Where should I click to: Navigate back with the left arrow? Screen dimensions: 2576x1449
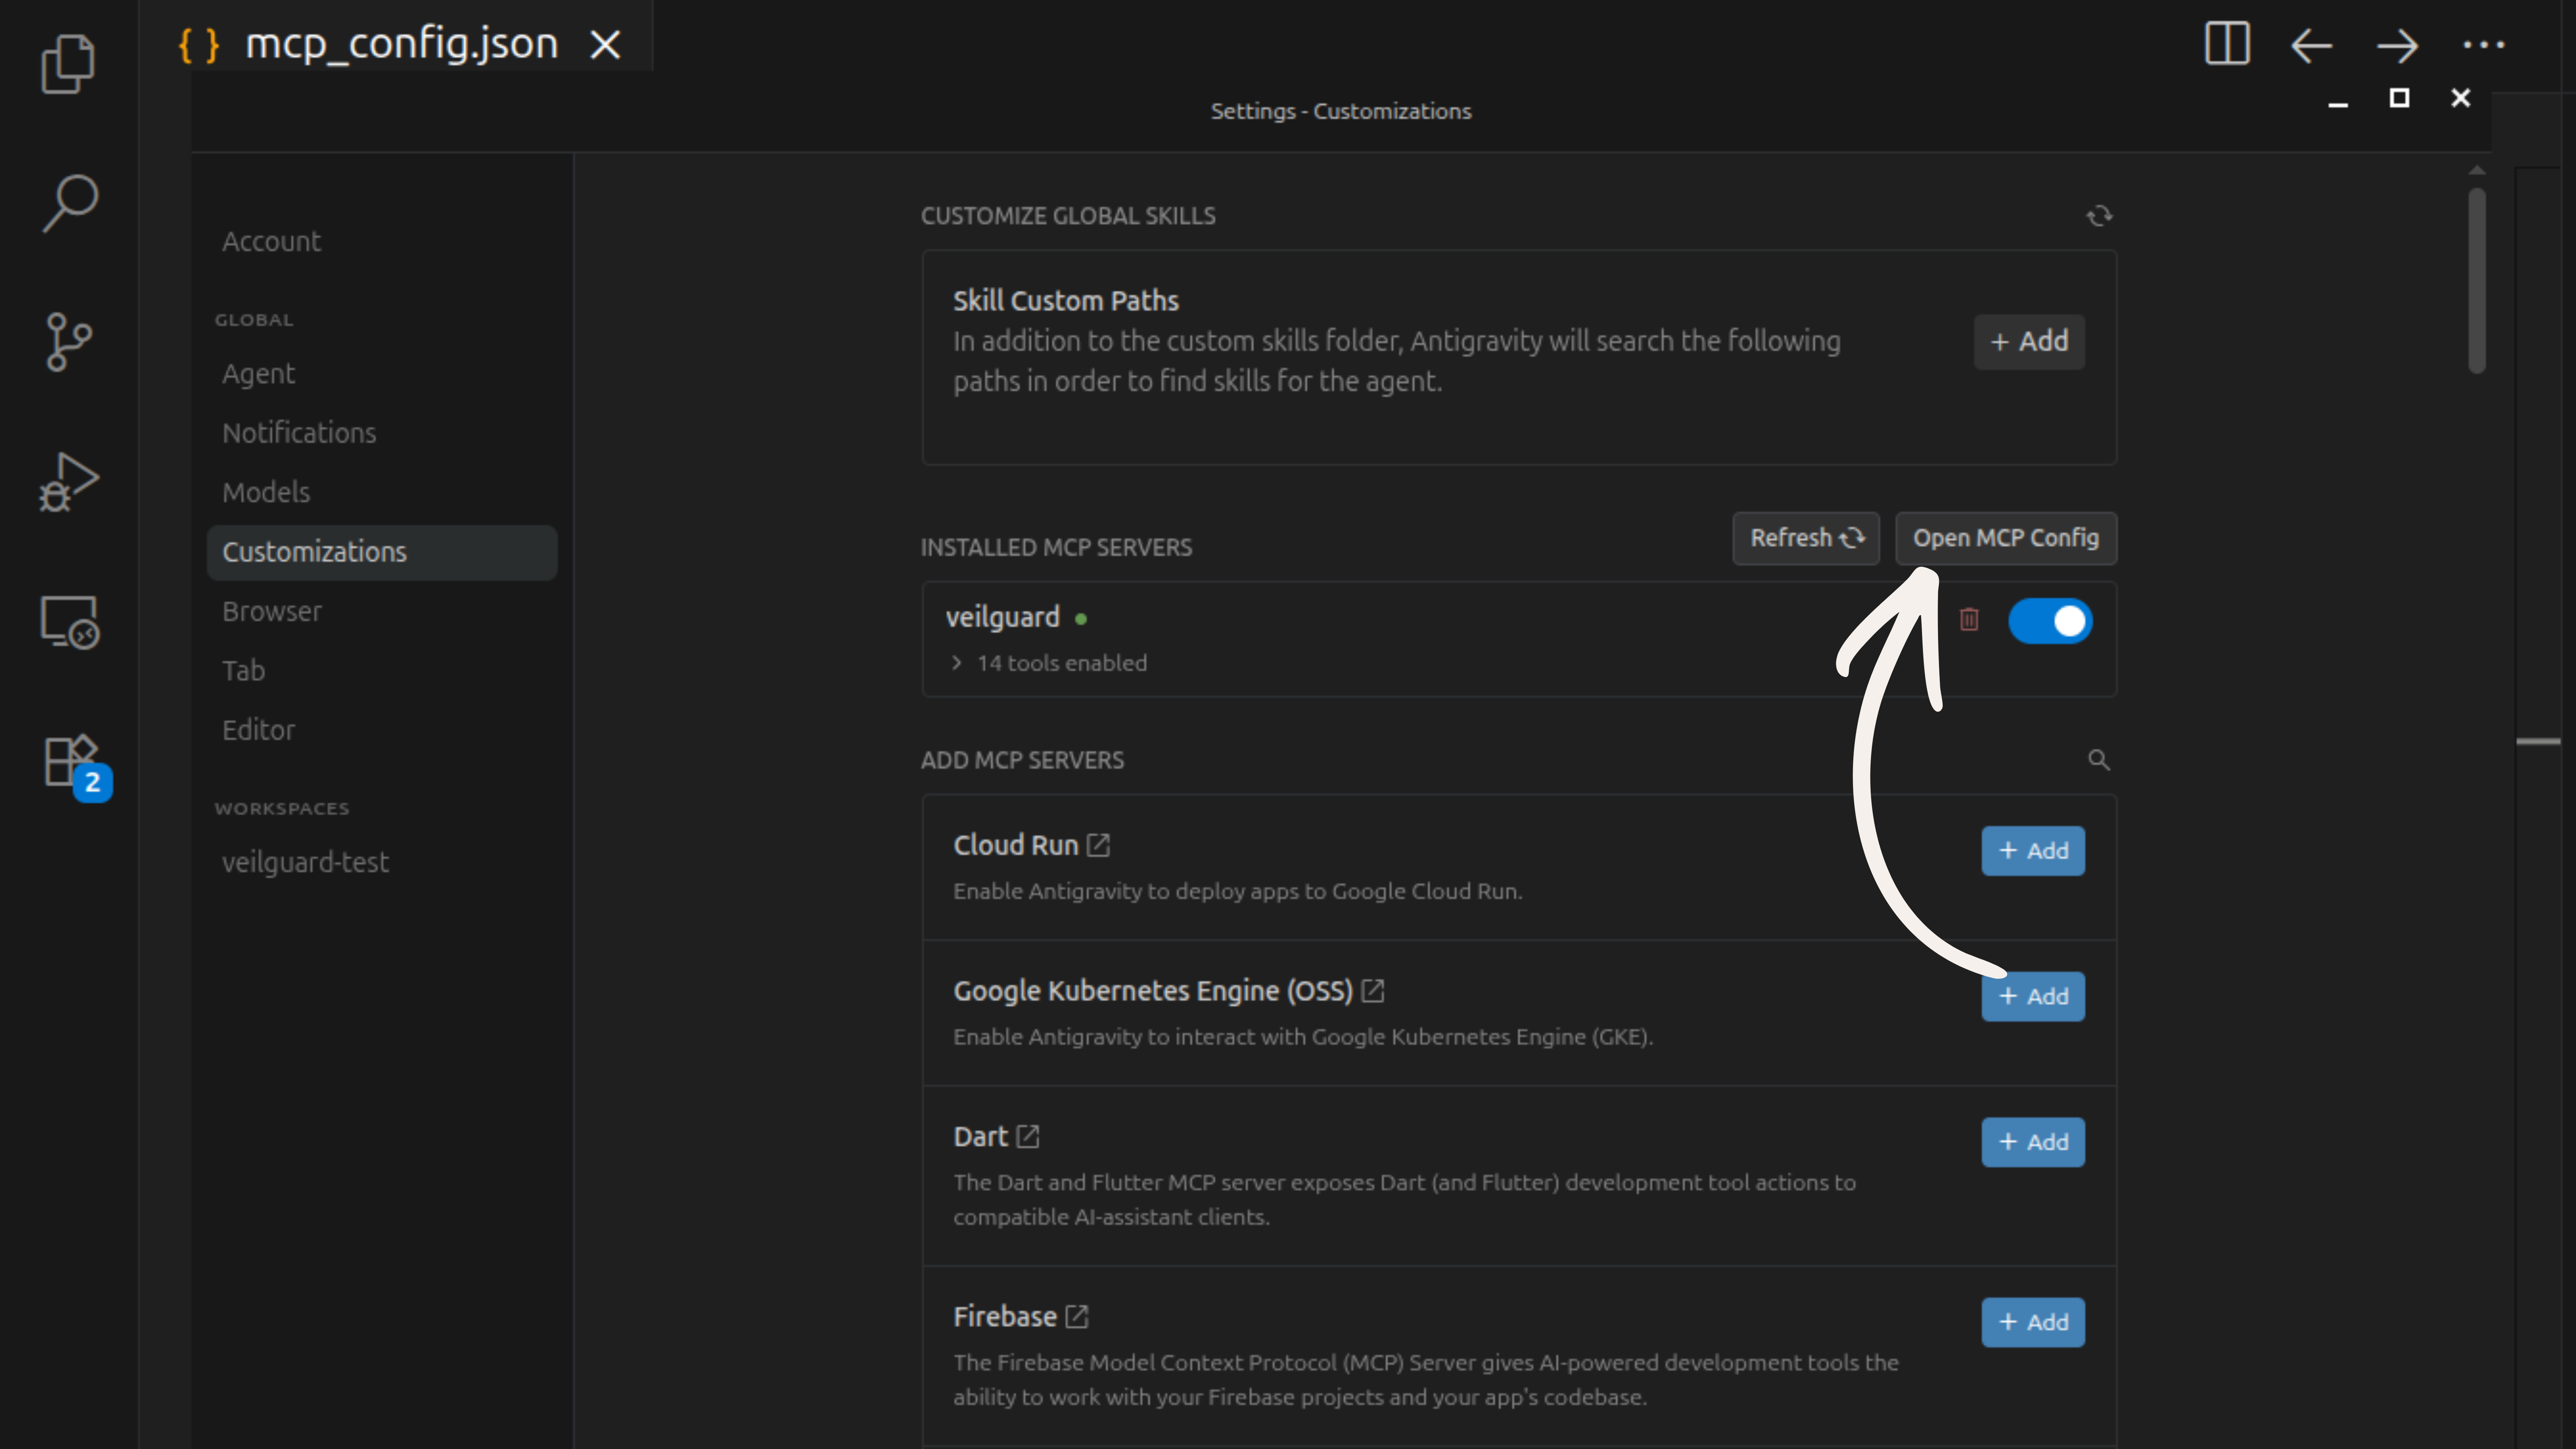[x=2311, y=45]
